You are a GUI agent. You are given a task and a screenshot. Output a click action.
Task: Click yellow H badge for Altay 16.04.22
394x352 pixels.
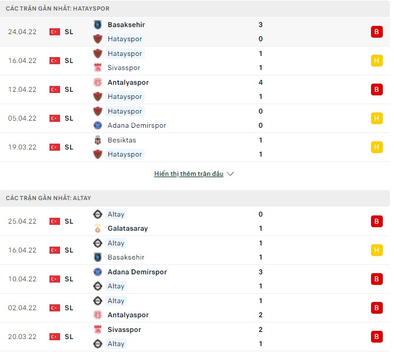point(376,250)
